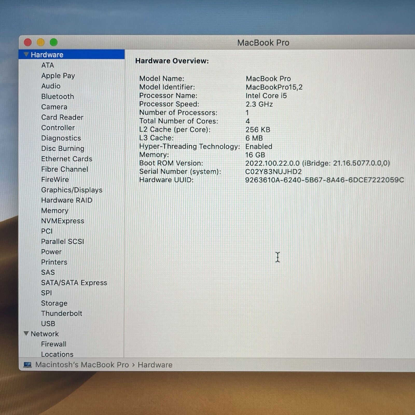Select Locations under Network
Viewport: 415px width, 415px height.
(x=57, y=354)
